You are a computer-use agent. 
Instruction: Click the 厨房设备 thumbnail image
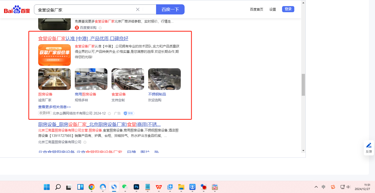pos(54,79)
